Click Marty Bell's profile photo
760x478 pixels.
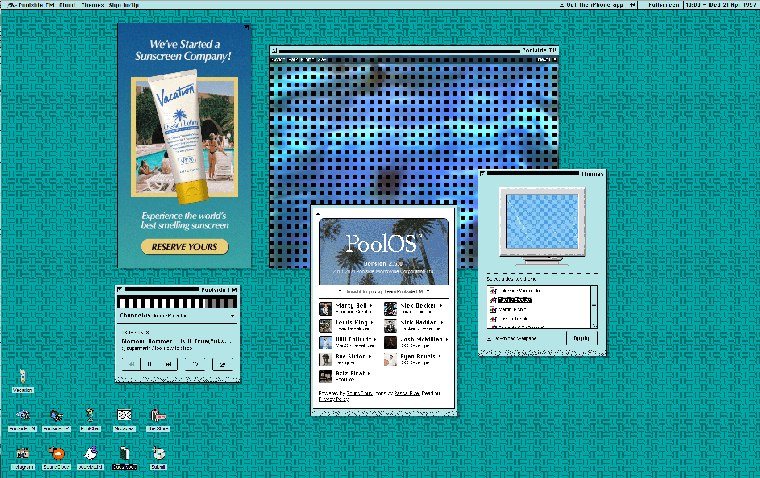pyautogui.click(x=326, y=308)
